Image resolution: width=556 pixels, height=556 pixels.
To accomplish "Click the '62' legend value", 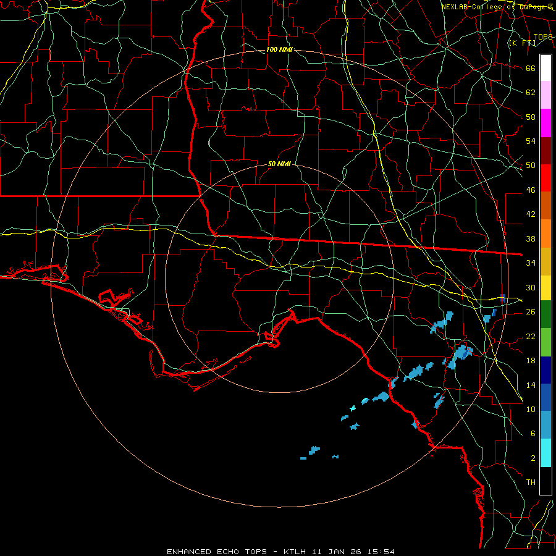I will point(531,93).
